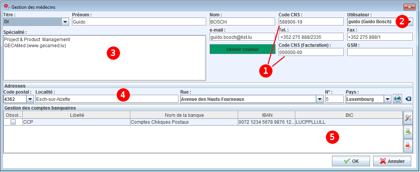Toggle the Obsolete checkbox for CCP account

coord(13,122)
